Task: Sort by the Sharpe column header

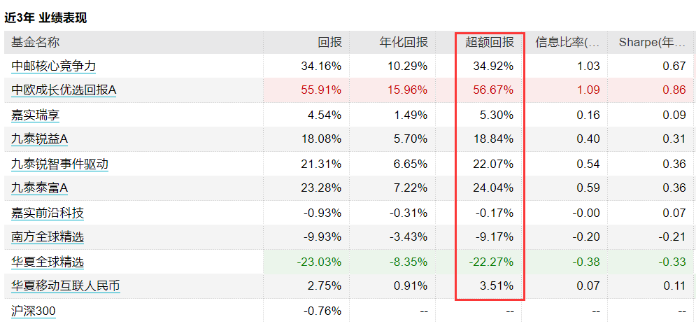Action: (652, 42)
